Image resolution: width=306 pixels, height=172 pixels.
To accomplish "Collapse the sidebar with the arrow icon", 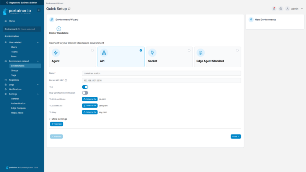I will (39, 10).
